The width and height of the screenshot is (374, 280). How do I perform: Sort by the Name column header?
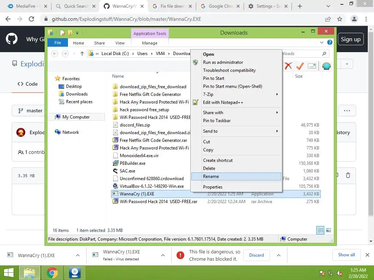pos(118,76)
